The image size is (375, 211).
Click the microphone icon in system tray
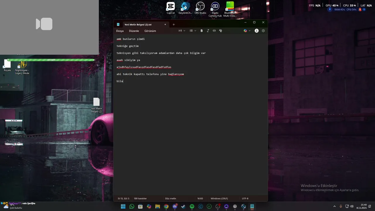341,206
